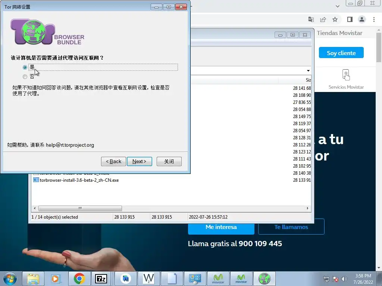Open the Control Panel taskbar icon
Image resolution: width=382 pixels, height=286 pixels.
tap(195, 279)
